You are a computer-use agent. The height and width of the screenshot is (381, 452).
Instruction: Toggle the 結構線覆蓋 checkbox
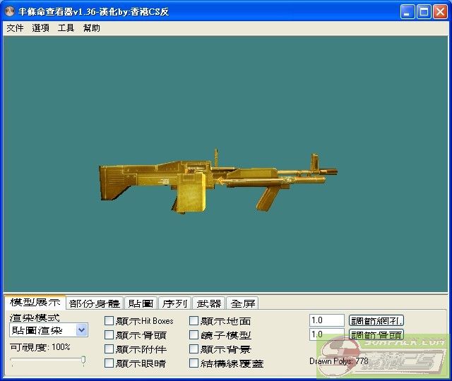194,363
